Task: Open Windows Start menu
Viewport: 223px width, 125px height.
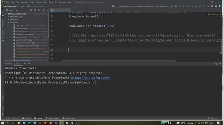Action: pyautogui.click(x=2, y=123)
